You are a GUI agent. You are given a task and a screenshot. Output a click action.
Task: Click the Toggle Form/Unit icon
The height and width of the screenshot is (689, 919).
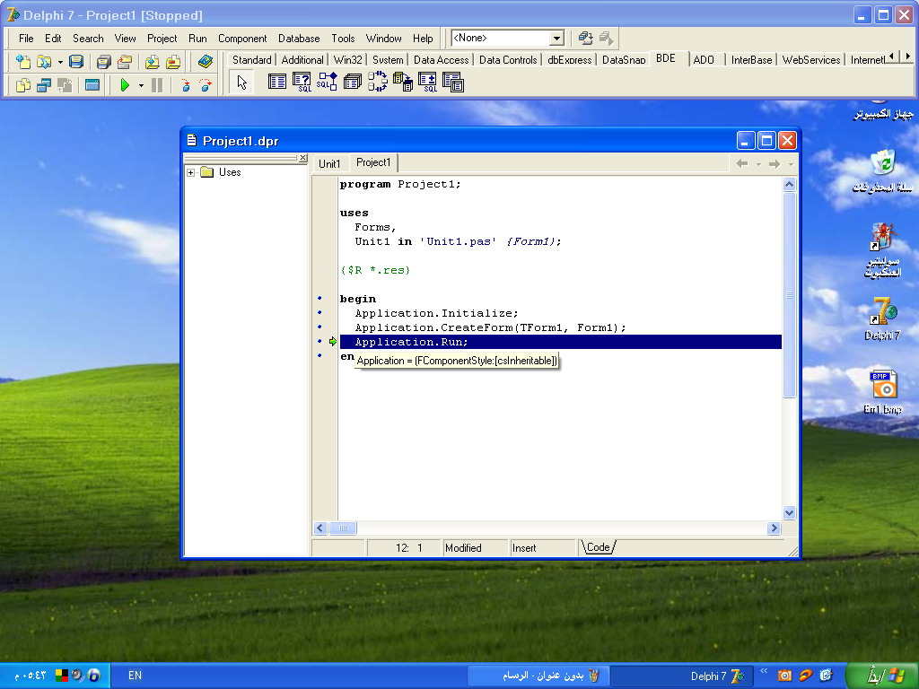[x=65, y=85]
